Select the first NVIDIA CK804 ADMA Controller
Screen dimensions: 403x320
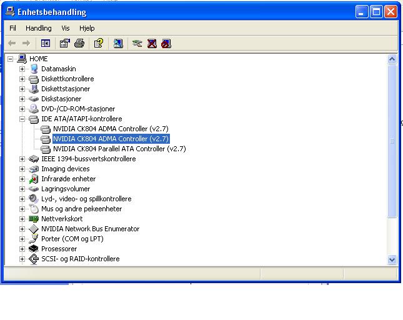(x=111, y=129)
